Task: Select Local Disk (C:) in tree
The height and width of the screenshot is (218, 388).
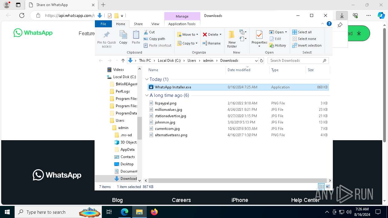Action: pos(124,77)
